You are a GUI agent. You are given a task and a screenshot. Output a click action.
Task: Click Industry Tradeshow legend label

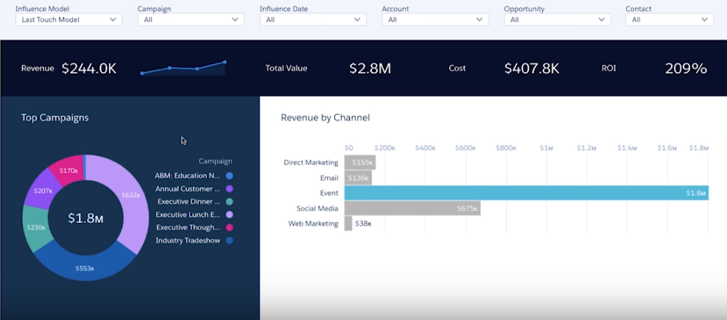pyautogui.click(x=188, y=241)
